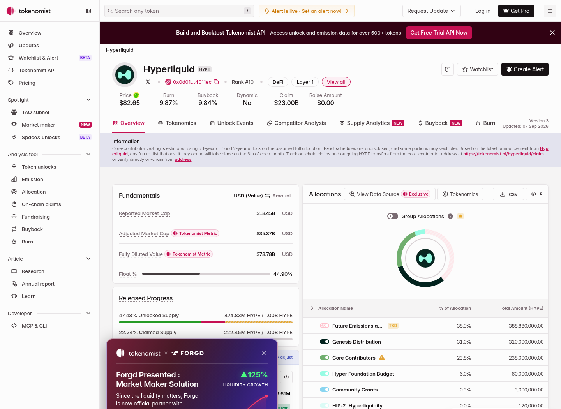Add Hyperliquid to Watchlist
This screenshot has height=409, width=561.
[x=478, y=69]
